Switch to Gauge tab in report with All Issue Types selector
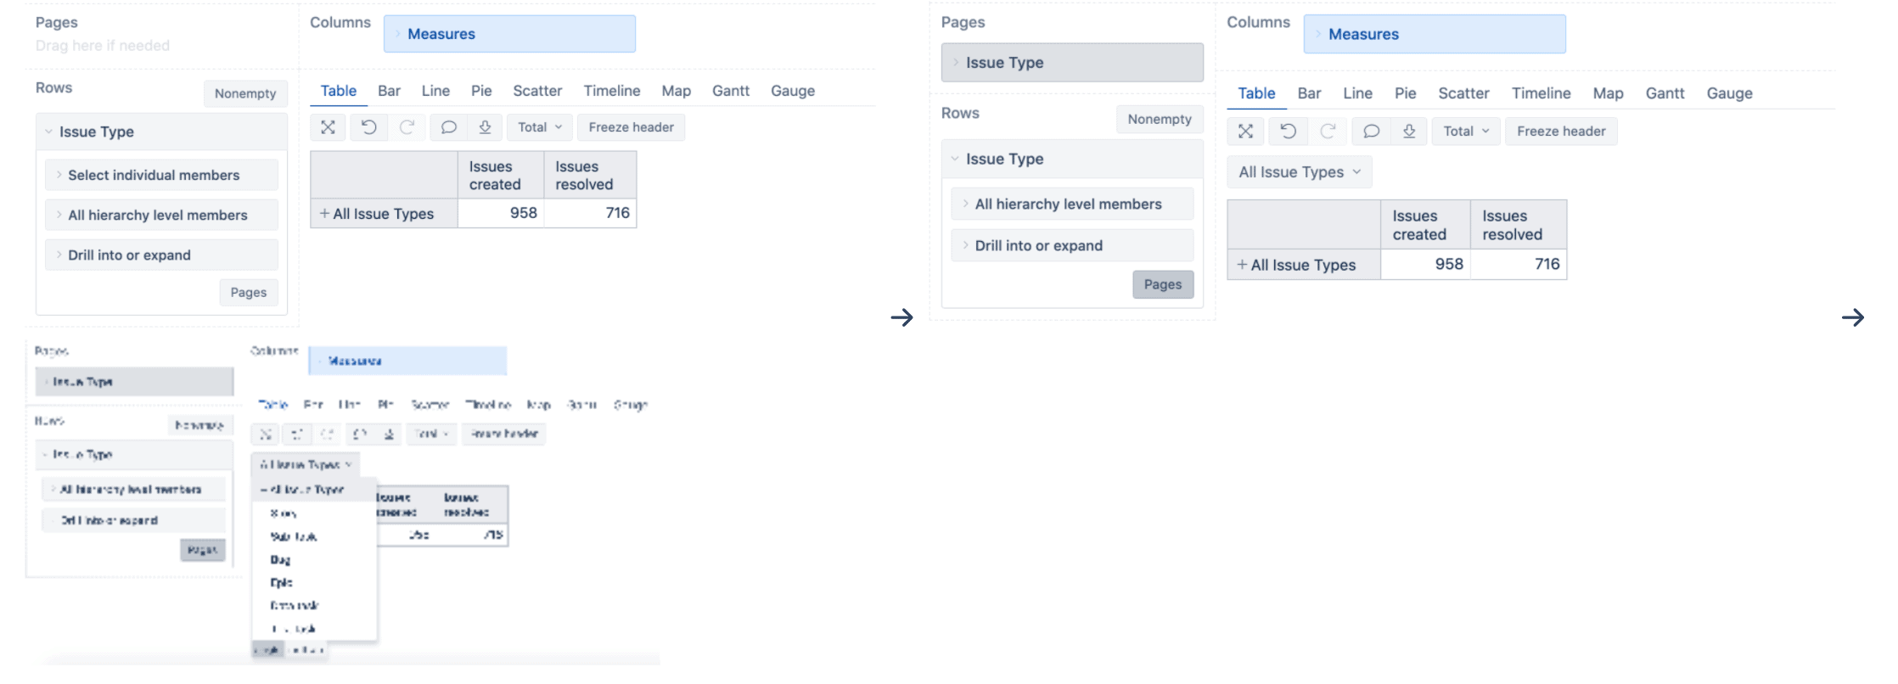 pyautogui.click(x=1729, y=93)
